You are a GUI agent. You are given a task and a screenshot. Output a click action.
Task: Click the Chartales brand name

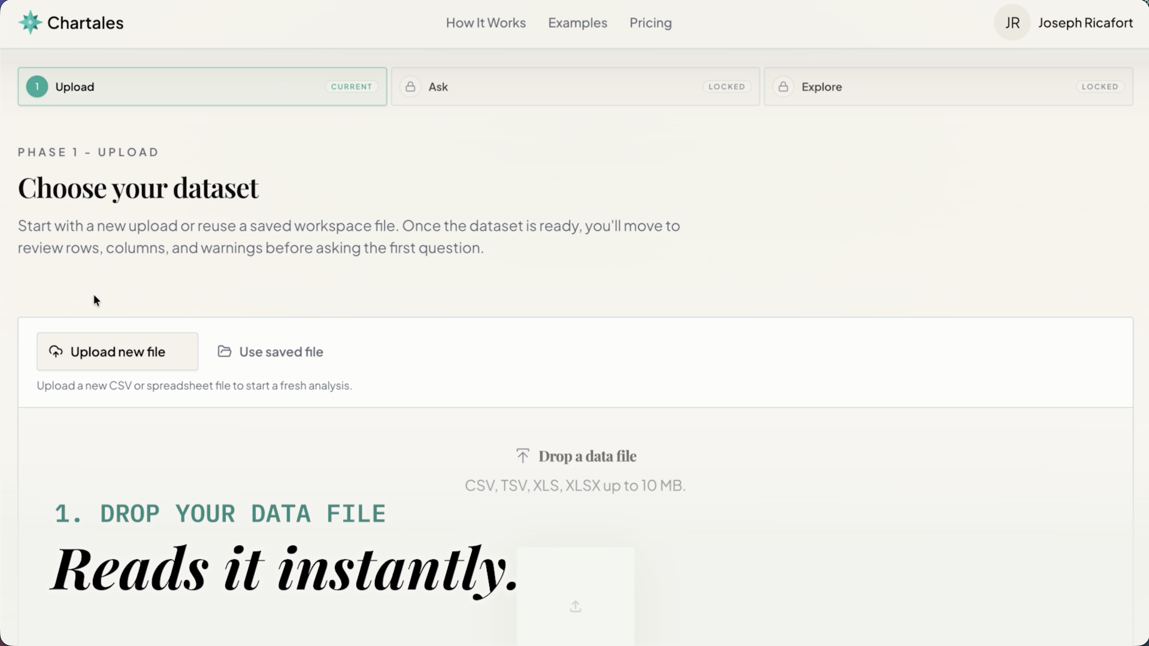85,23
